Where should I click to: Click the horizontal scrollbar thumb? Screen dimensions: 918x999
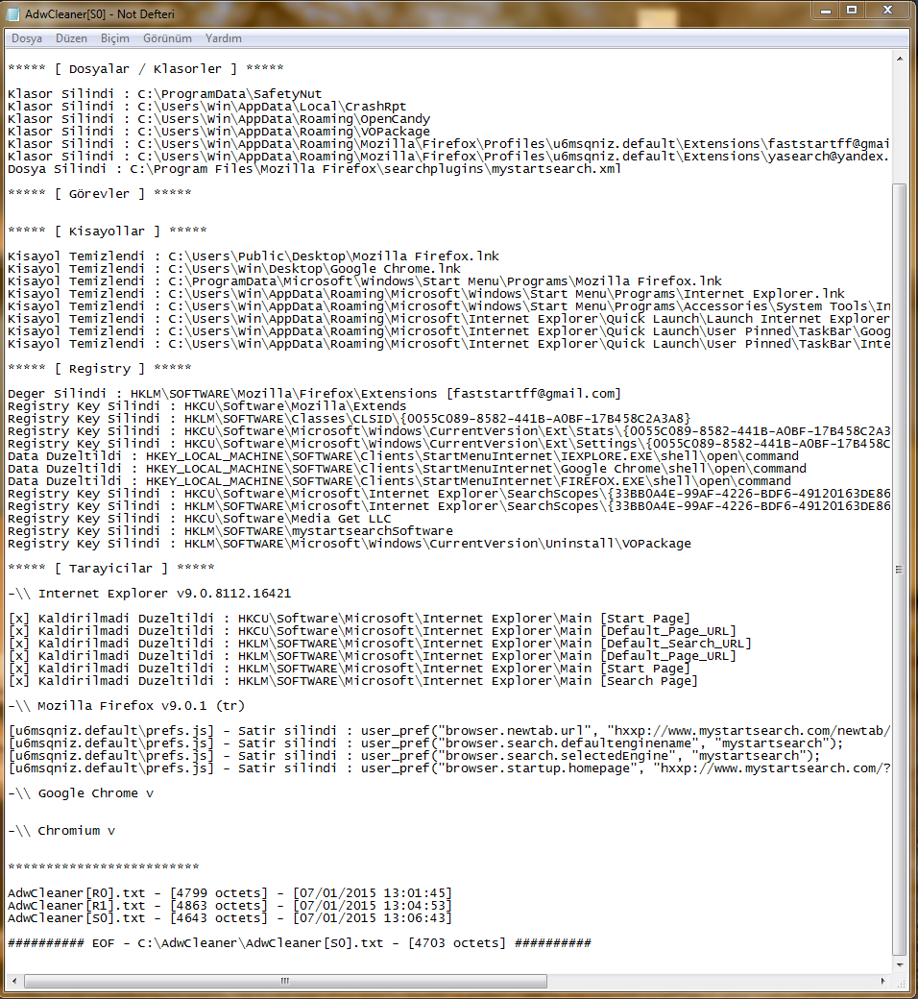(285, 981)
